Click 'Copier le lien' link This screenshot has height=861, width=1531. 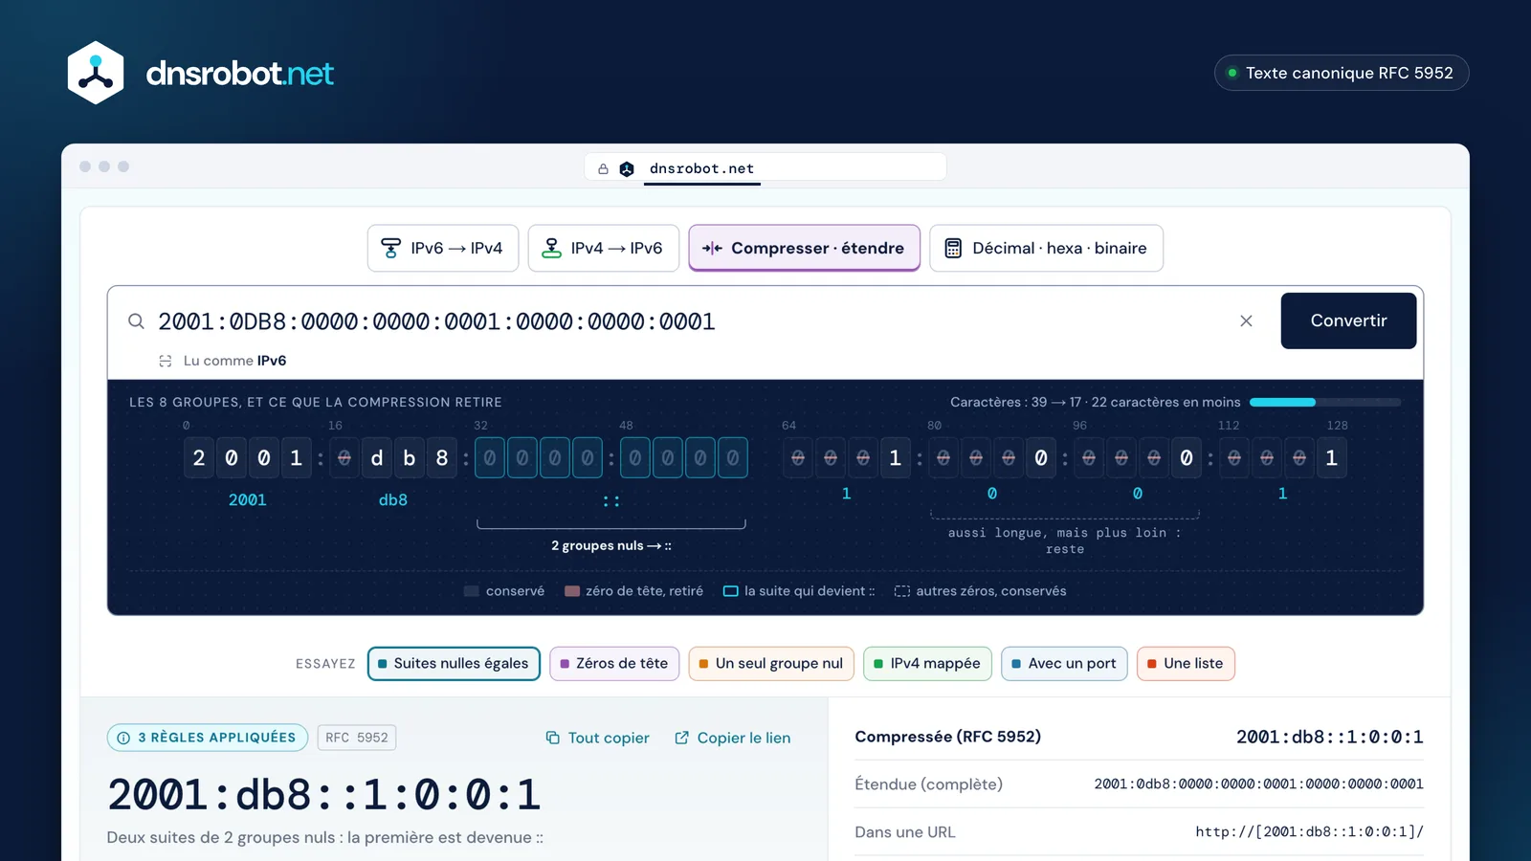(x=733, y=738)
